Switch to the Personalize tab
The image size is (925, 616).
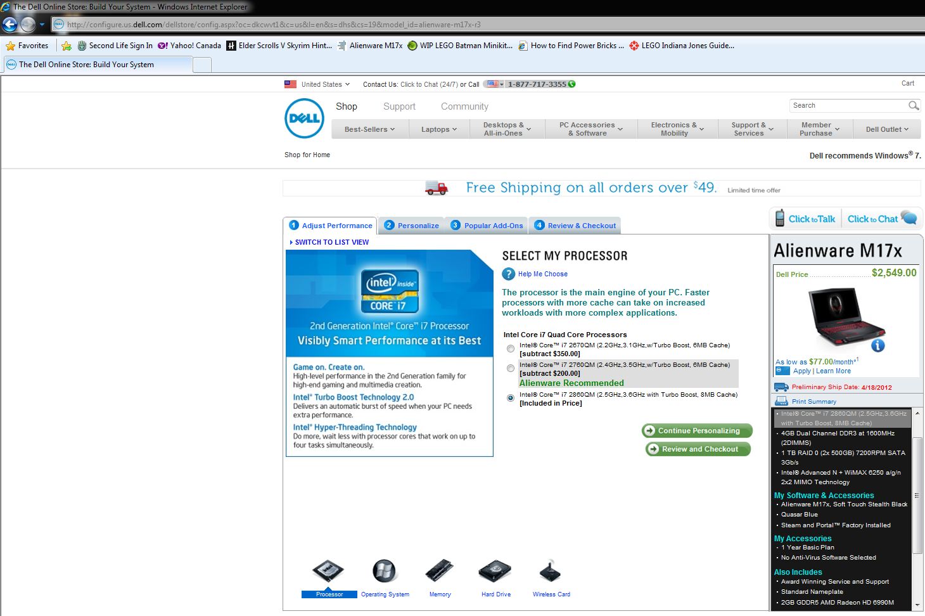(411, 226)
